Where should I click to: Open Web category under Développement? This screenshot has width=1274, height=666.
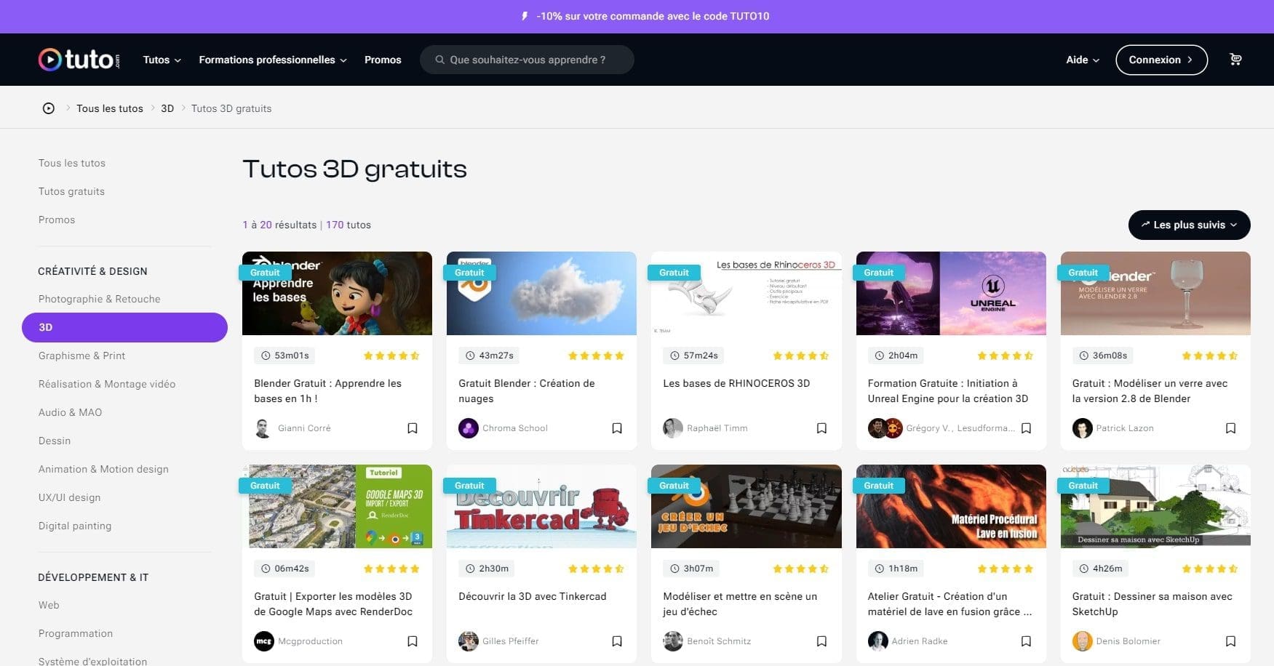point(49,605)
